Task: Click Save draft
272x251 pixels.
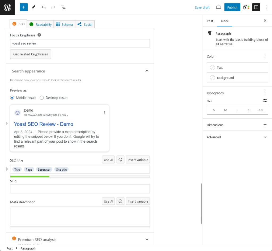Action: [202, 7]
